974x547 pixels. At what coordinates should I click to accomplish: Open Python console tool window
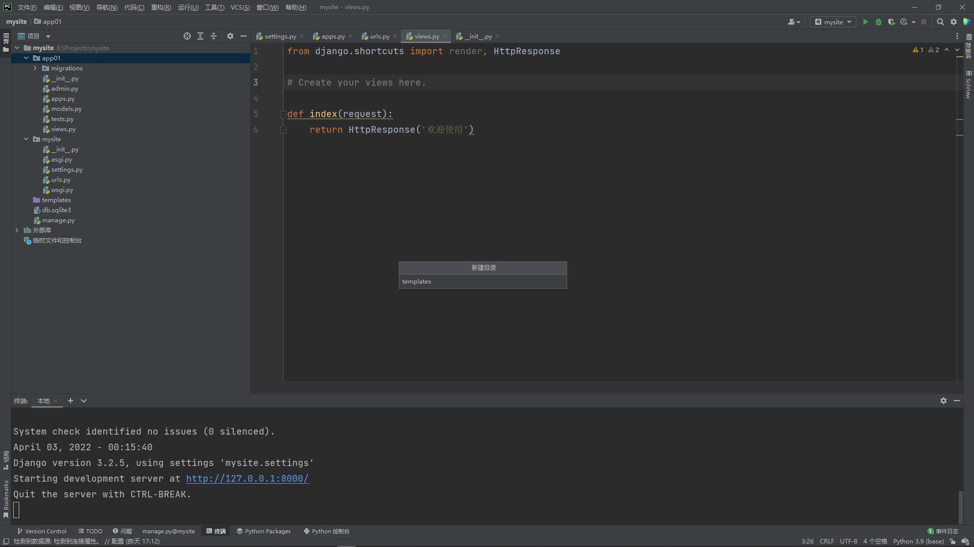pyautogui.click(x=326, y=531)
